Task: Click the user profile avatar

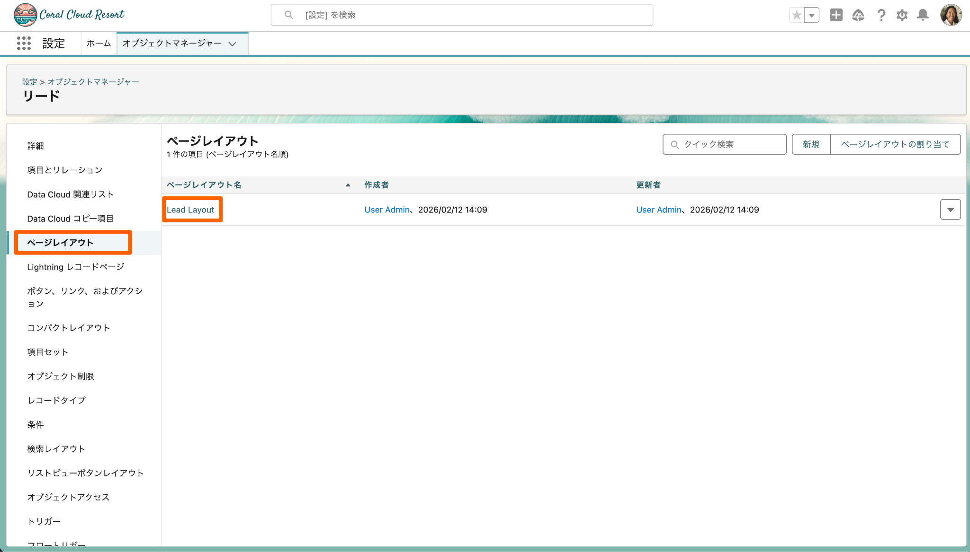Action: click(951, 15)
